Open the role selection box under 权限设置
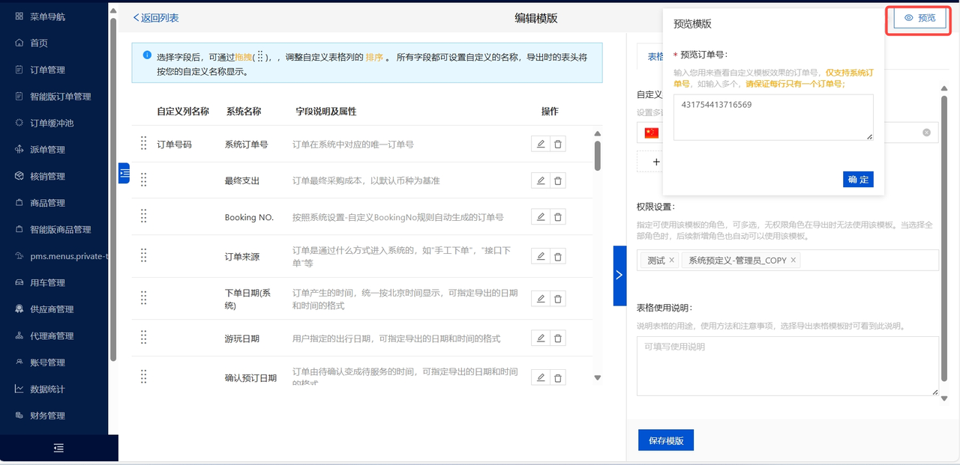The width and height of the screenshot is (960, 465). (862, 260)
